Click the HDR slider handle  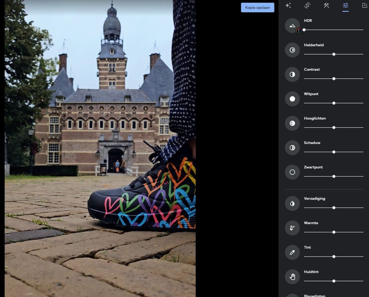pos(304,30)
